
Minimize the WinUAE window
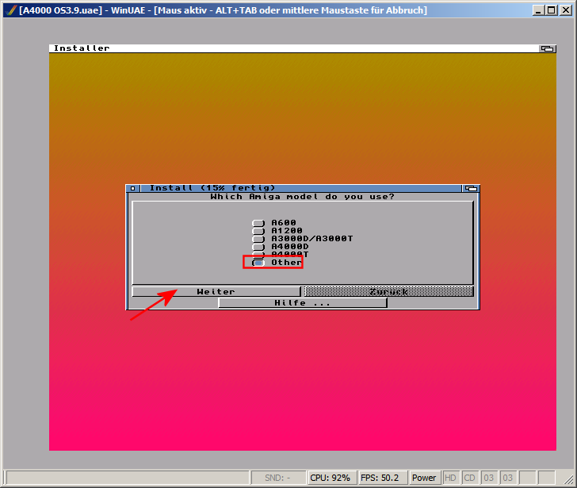538,10
